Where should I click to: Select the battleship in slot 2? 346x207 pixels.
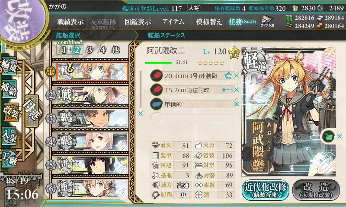click(90, 95)
